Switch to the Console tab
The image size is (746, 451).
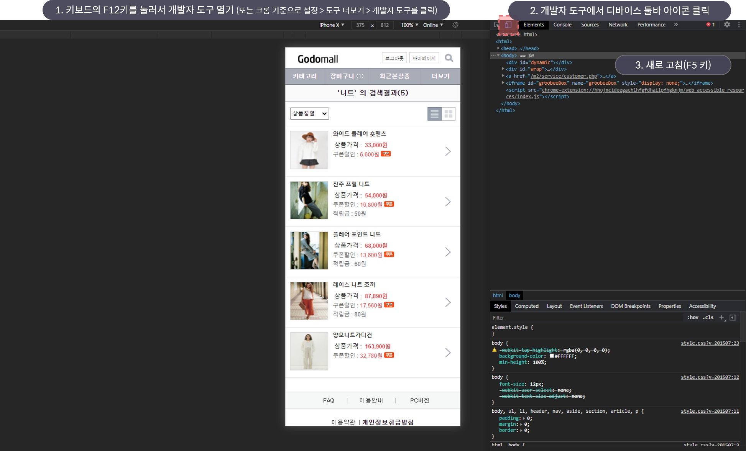click(x=562, y=25)
